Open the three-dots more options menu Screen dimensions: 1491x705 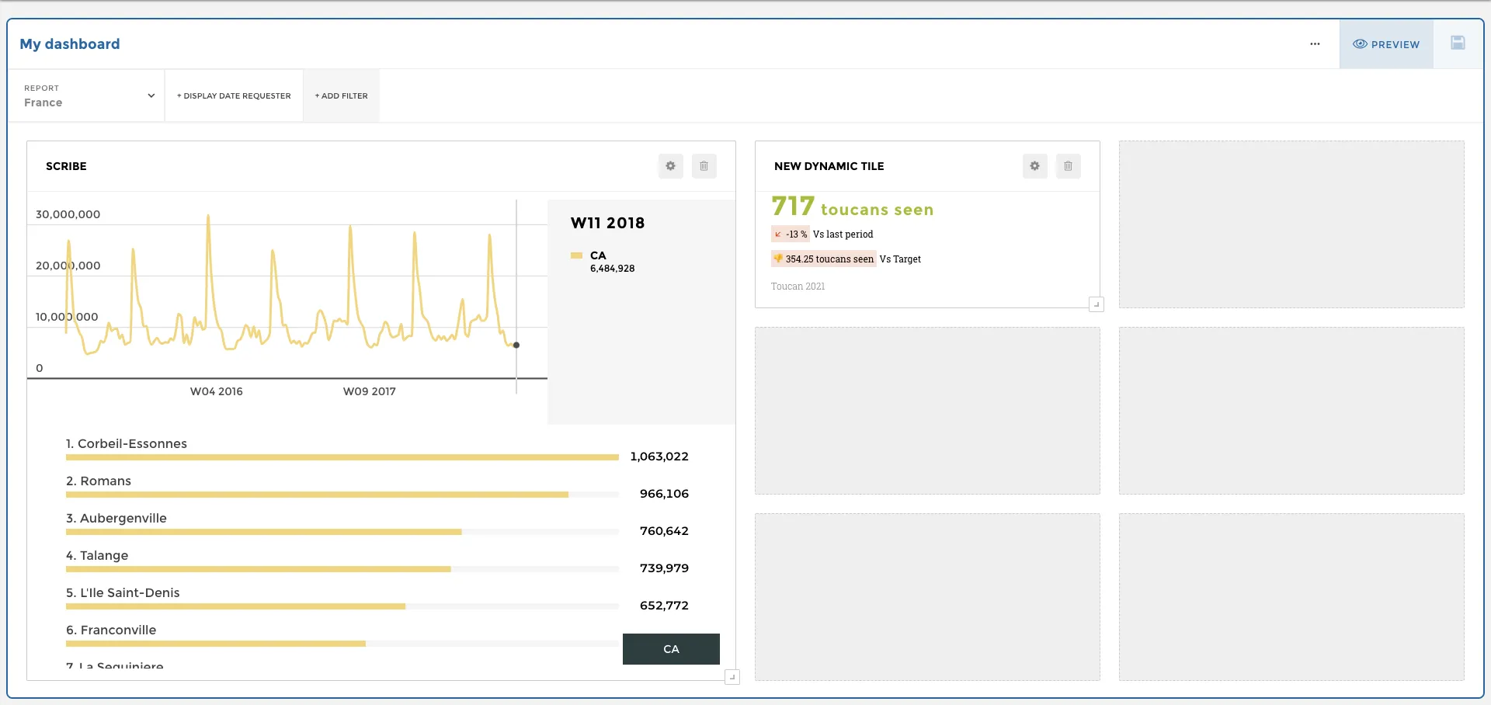pyautogui.click(x=1315, y=44)
